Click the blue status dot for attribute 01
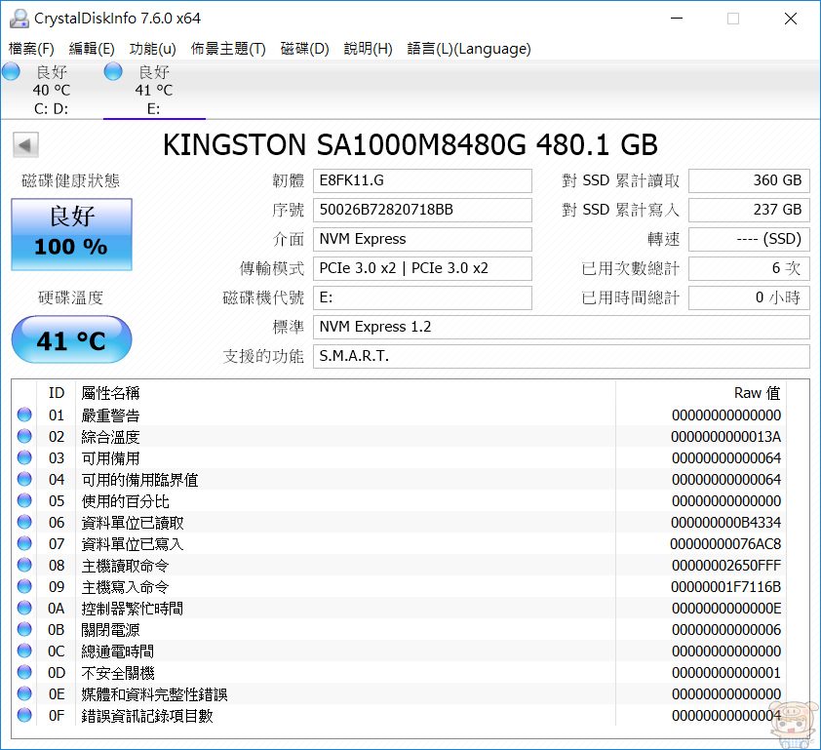 (x=24, y=415)
